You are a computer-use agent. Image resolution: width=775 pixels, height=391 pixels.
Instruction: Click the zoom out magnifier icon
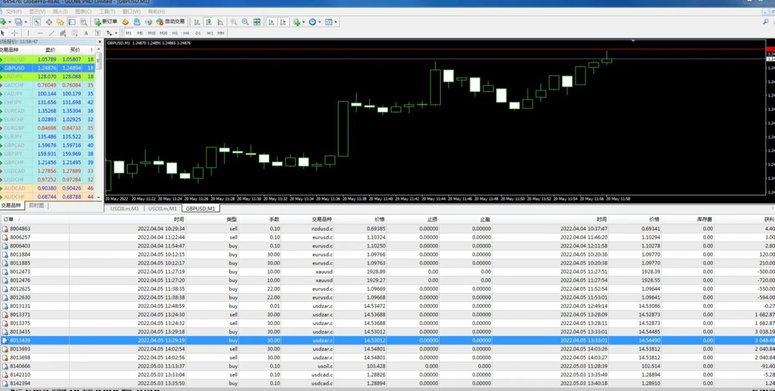(x=246, y=22)
